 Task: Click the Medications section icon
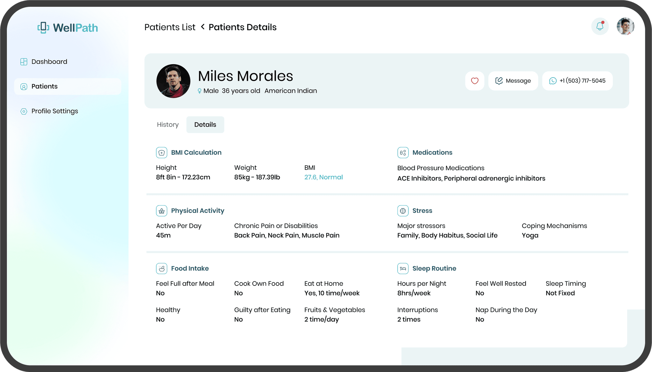(x=403, y=153)
